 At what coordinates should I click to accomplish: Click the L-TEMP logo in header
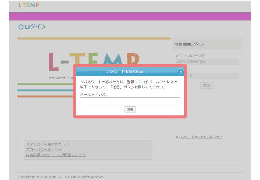tap(28, 5)
